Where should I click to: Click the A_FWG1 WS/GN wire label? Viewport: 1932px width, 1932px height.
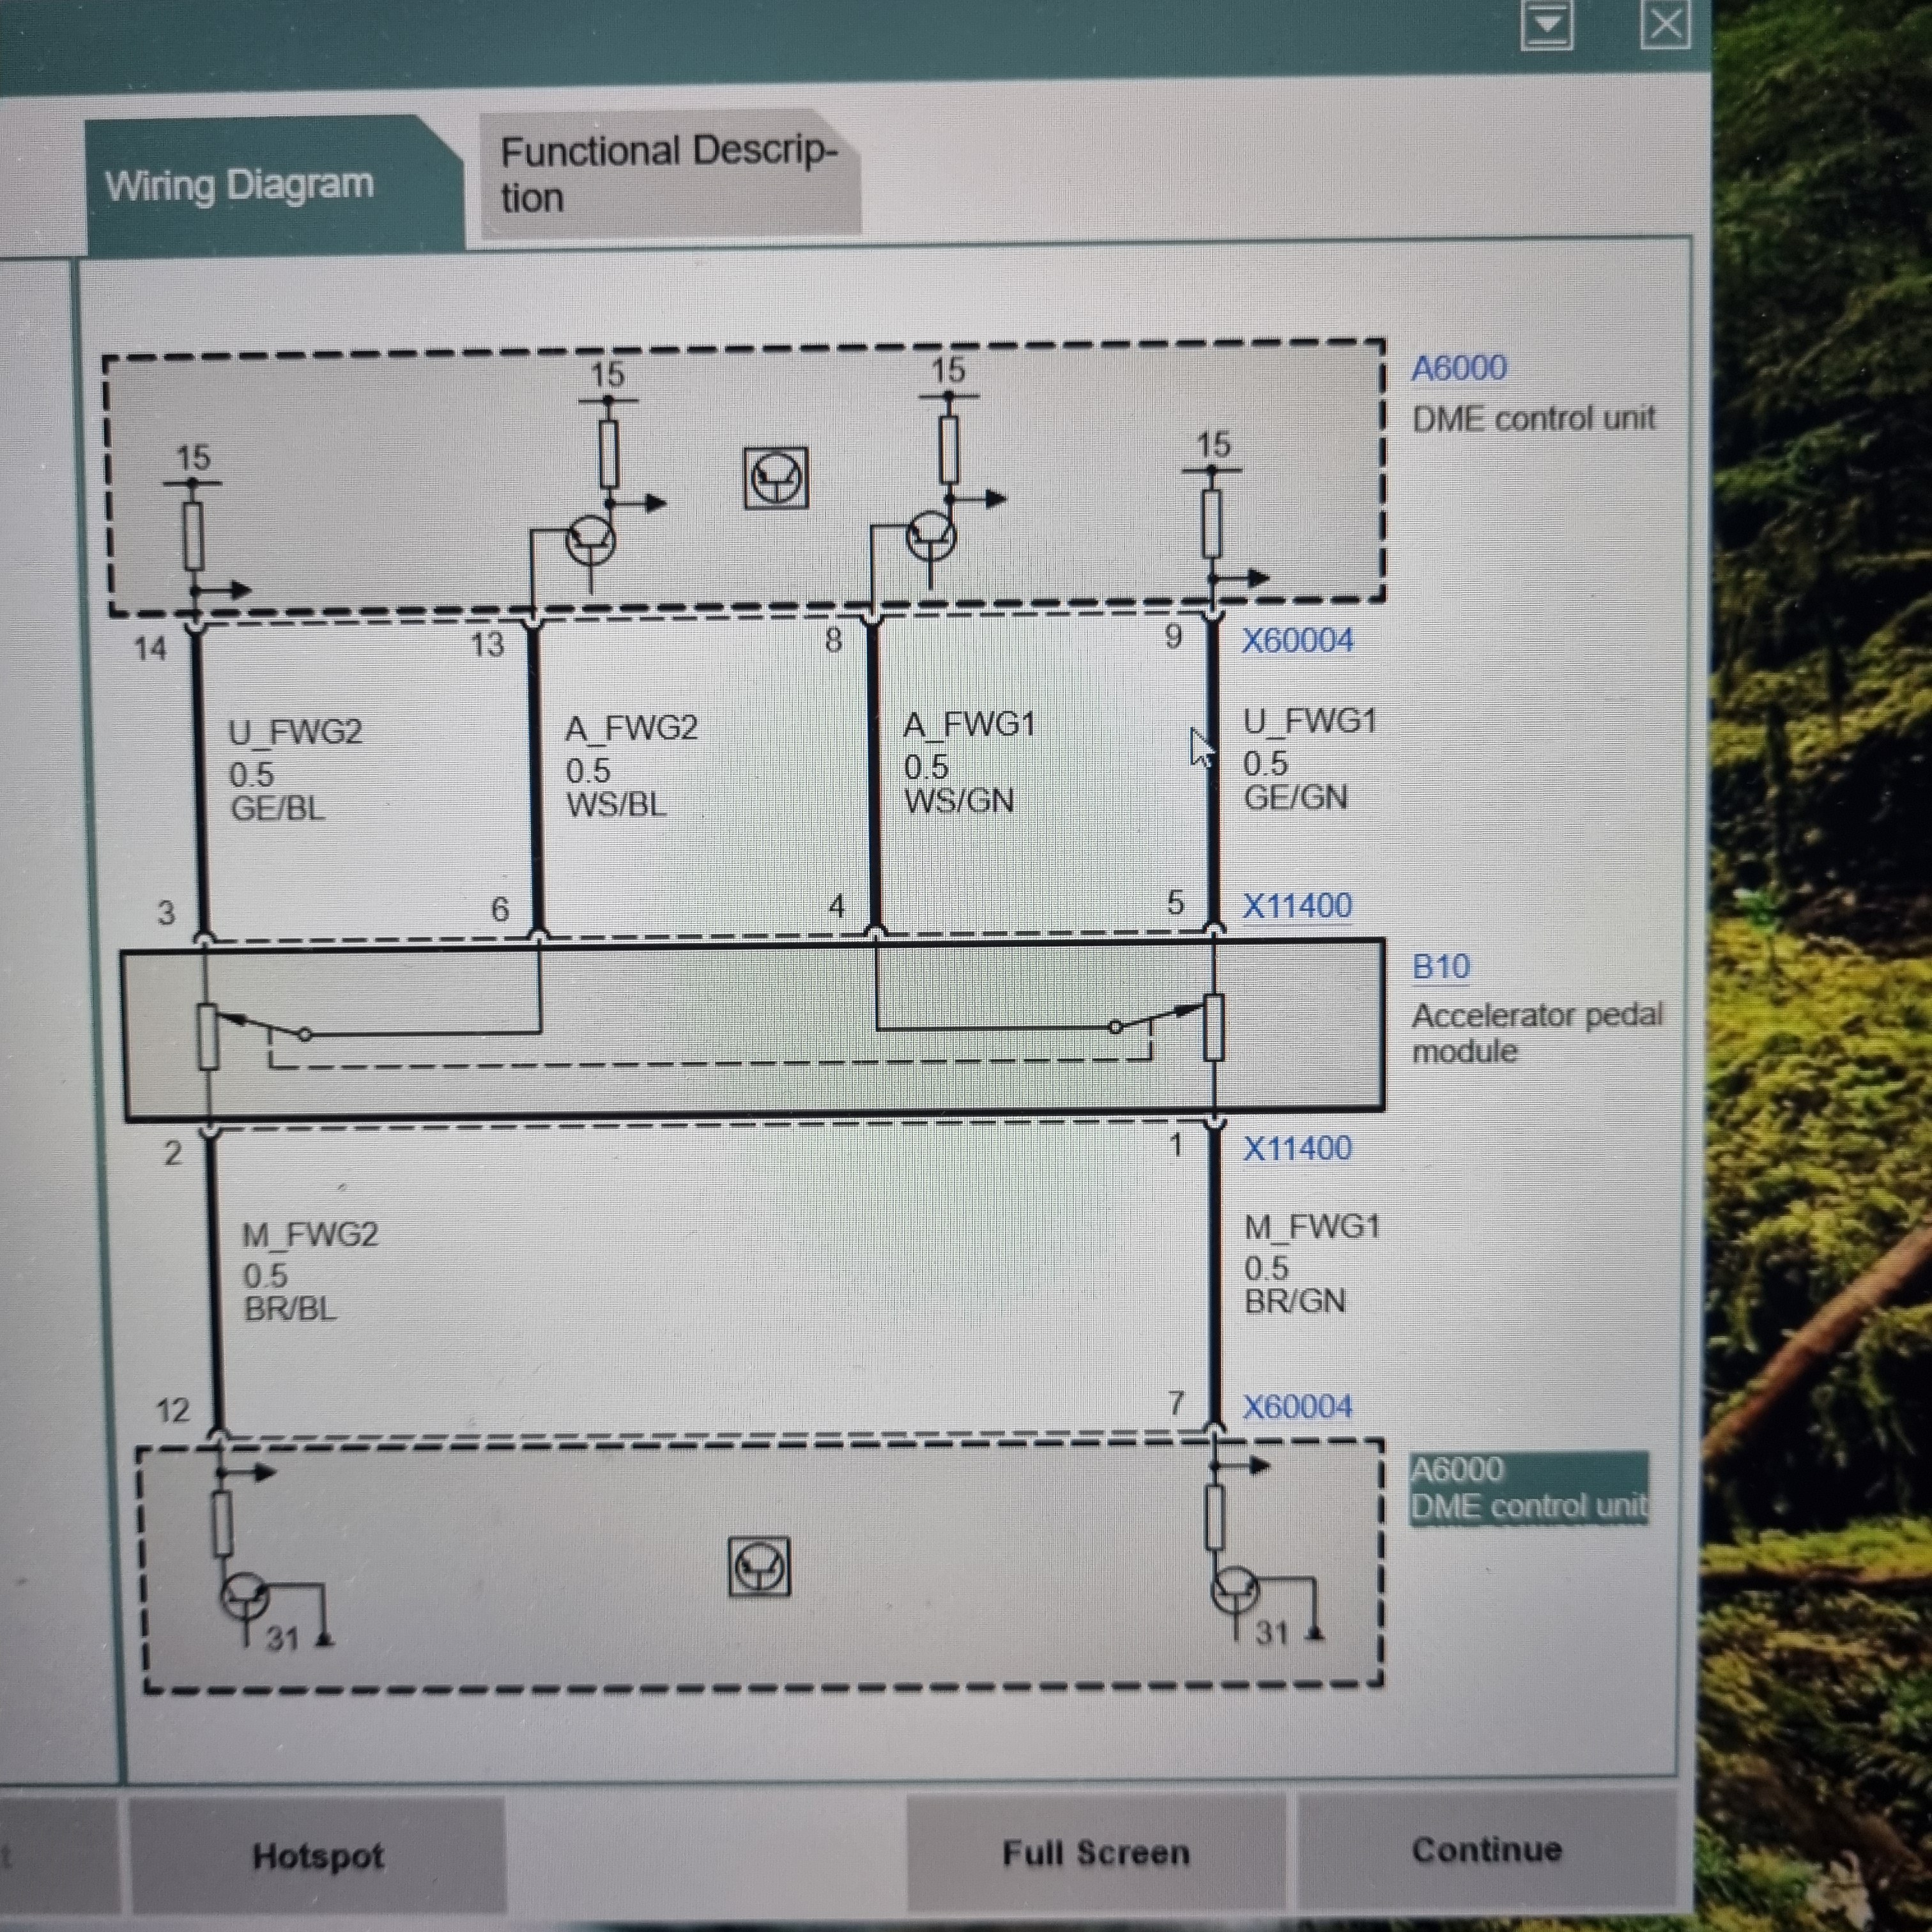click(x=967, y=762)
